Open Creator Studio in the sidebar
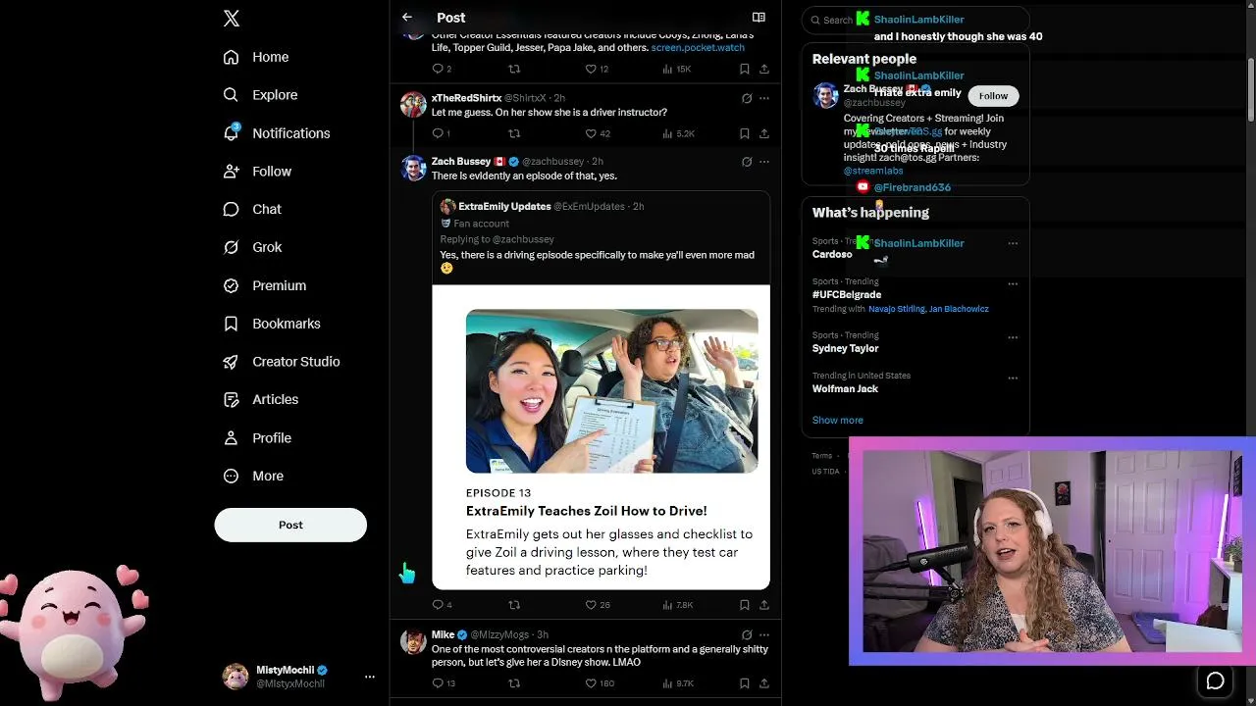This screenshot has width=1256, height=706. [282, 362]
